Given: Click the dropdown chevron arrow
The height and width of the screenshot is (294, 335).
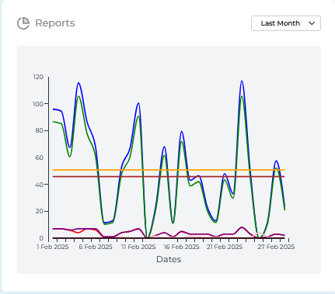Looking at the screenshot, I should 312,23.
